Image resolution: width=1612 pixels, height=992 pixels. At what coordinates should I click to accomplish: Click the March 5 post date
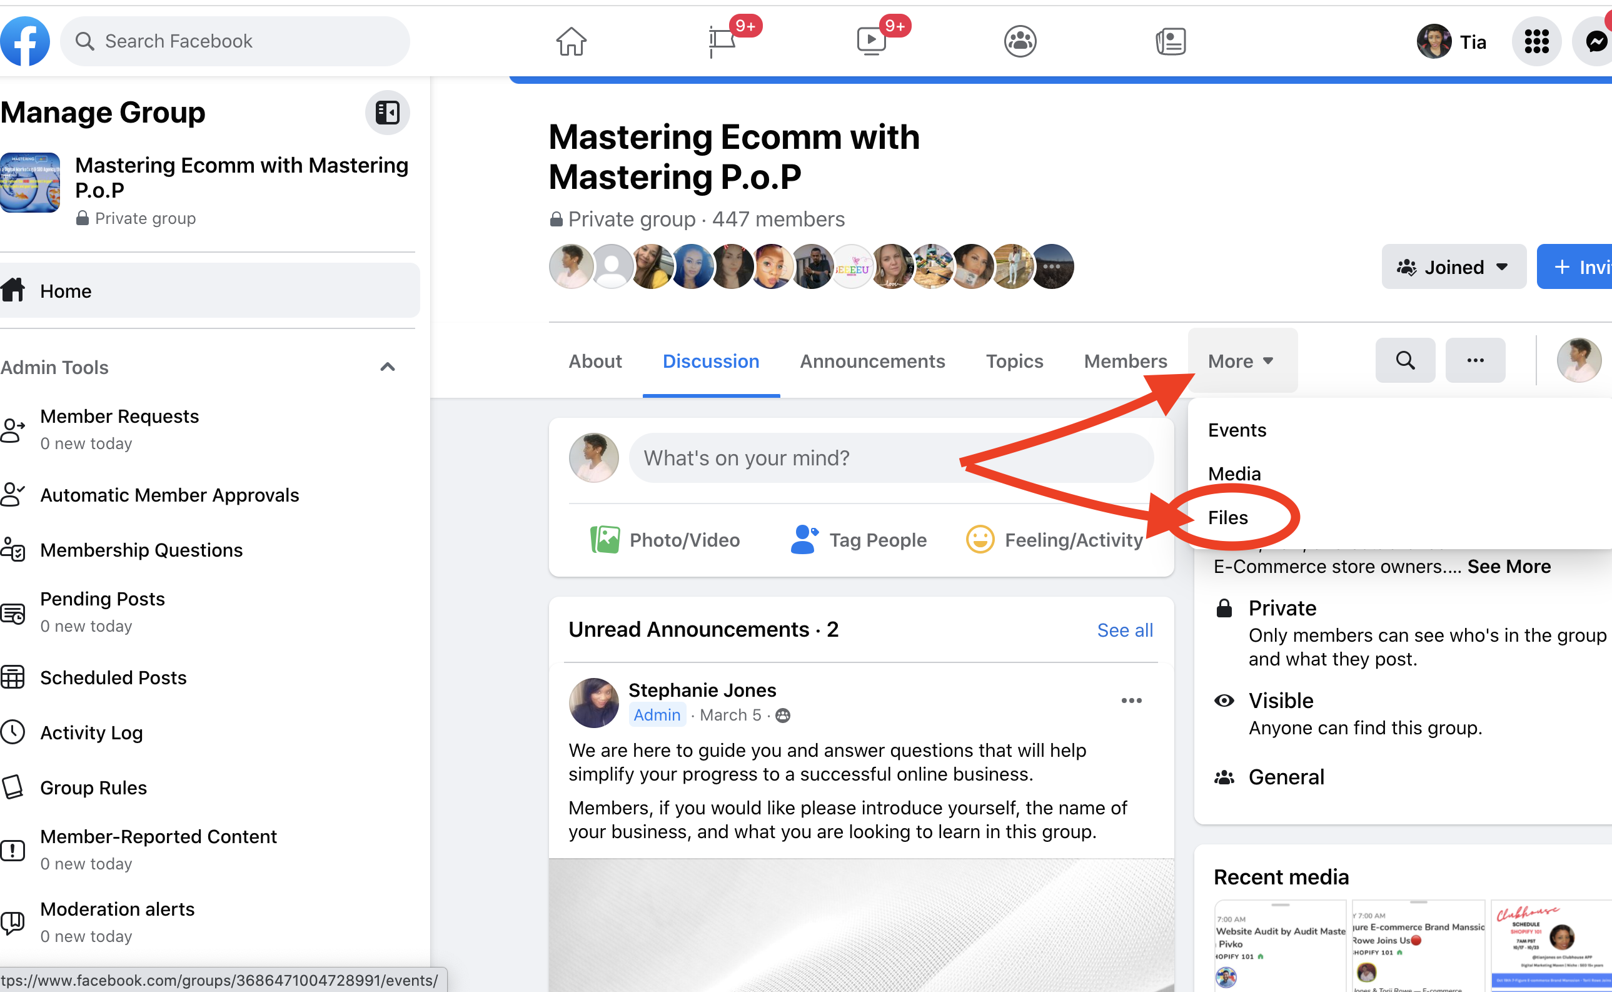730,714
